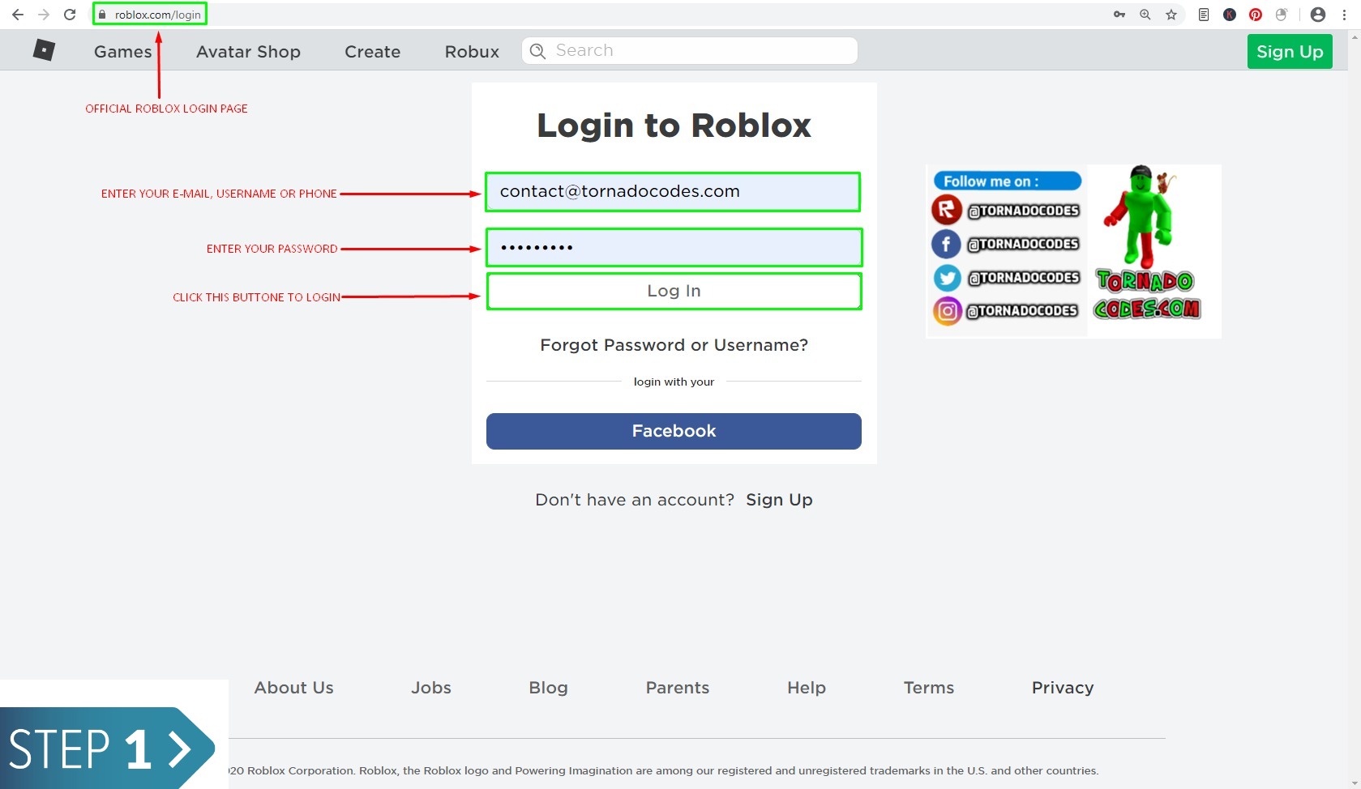Open the Jobs footer link
This screenshot has width=1361, height=789.
431,688
